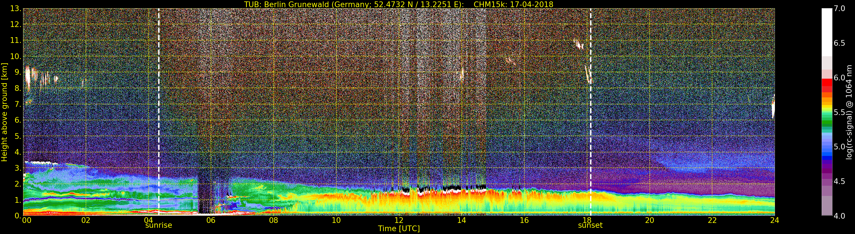Click the "Time [UTC]" axis label

(399, 229)
